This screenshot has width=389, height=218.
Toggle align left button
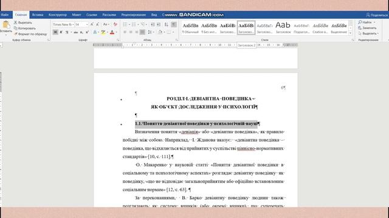125,32
